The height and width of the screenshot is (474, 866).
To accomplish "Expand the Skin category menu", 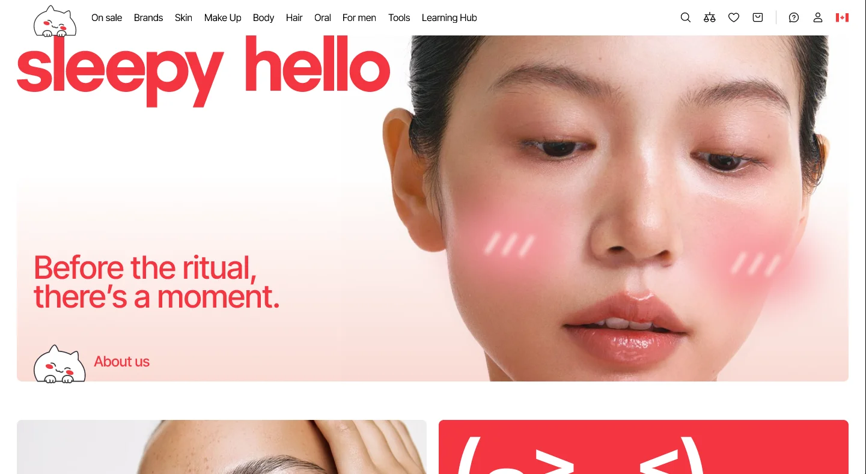I will [183, 18].
